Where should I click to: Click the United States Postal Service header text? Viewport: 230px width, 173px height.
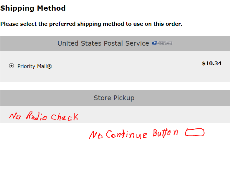point(103,43)
